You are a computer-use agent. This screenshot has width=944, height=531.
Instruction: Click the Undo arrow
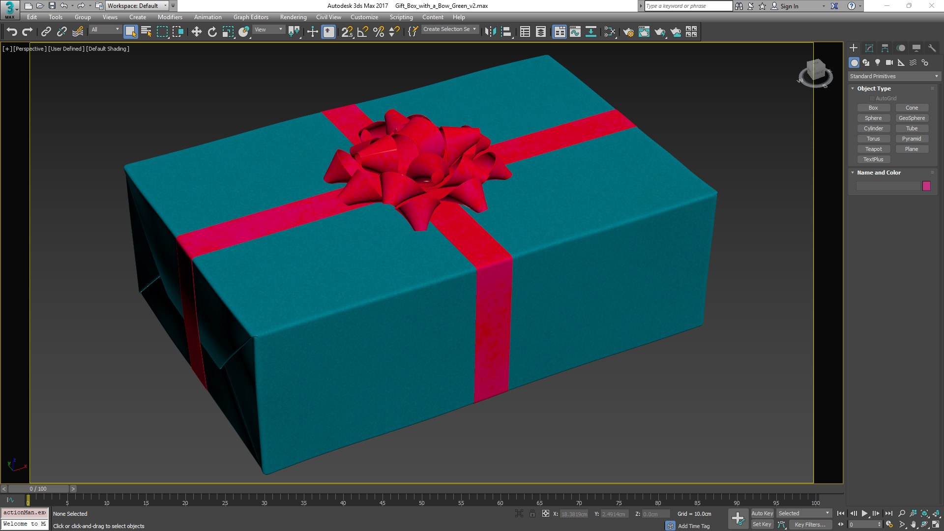tap(12, 32)
